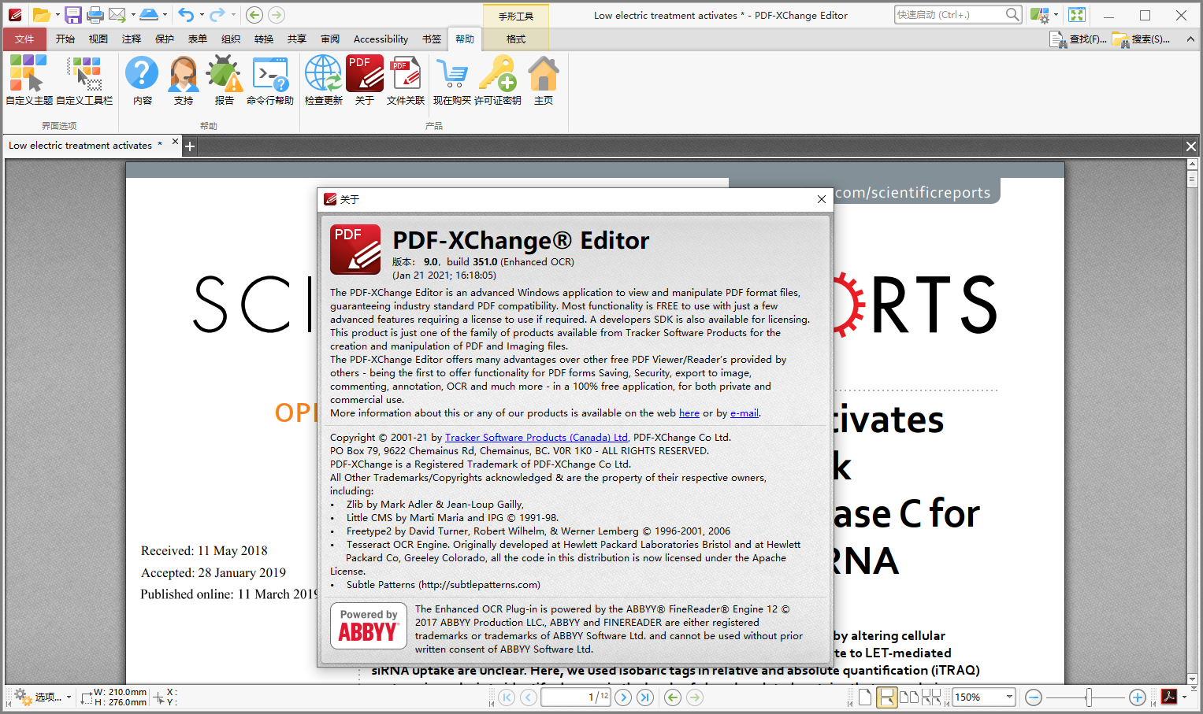
Task: Undo the last action
Action: click(185, 14)
